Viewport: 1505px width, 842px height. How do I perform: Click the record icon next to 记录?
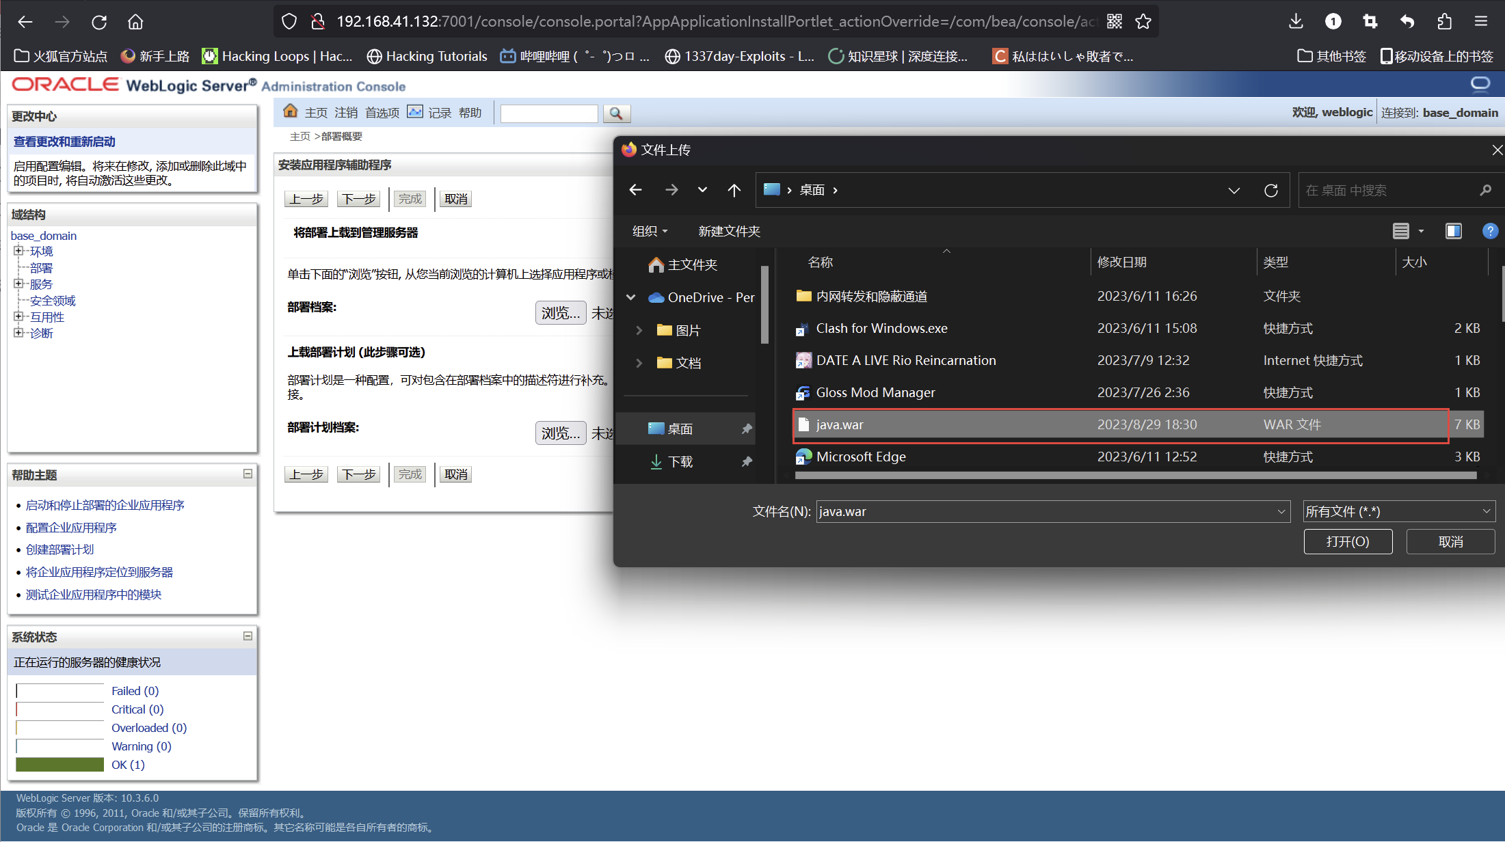click(x=415, y=111)
